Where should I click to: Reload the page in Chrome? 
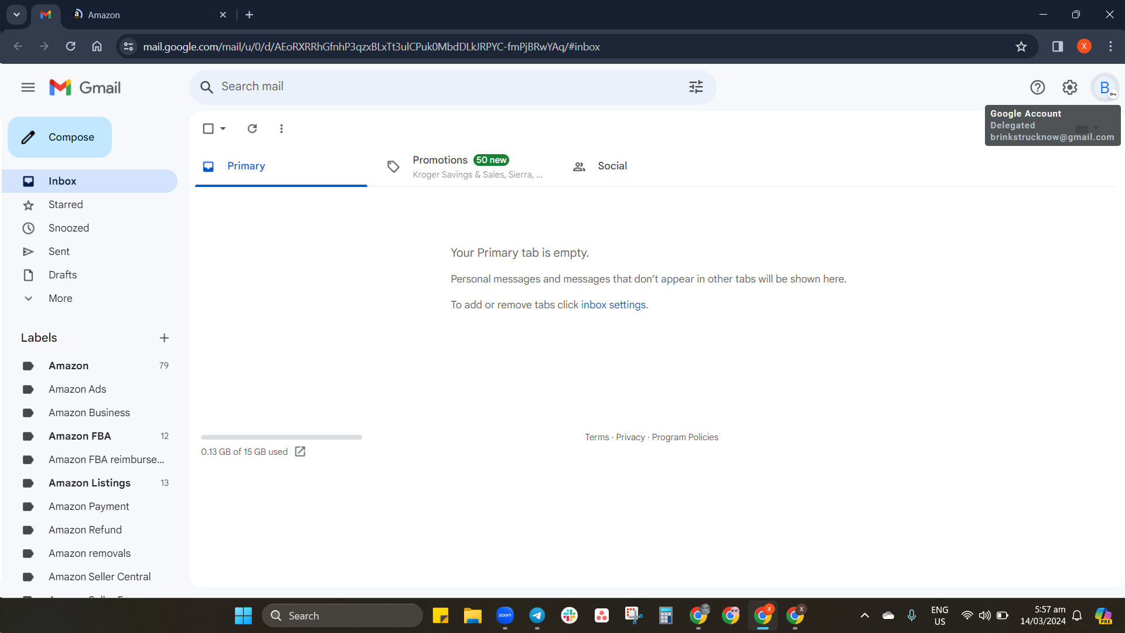(x=71, y=46)
